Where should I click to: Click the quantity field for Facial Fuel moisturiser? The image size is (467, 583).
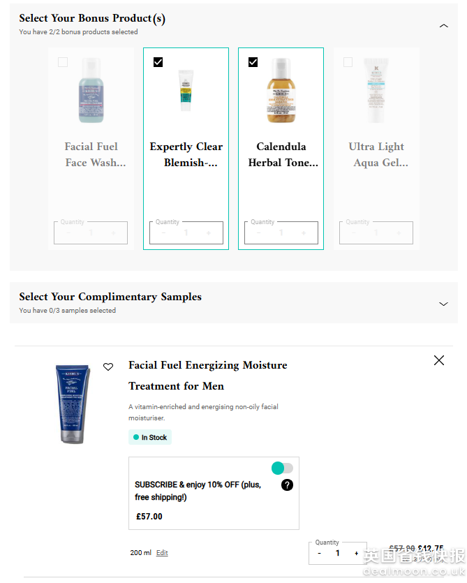coord(338,554)
